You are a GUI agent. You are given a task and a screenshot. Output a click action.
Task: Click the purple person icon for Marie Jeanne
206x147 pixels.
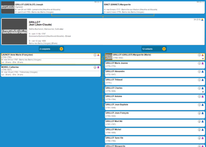point(203,63)
